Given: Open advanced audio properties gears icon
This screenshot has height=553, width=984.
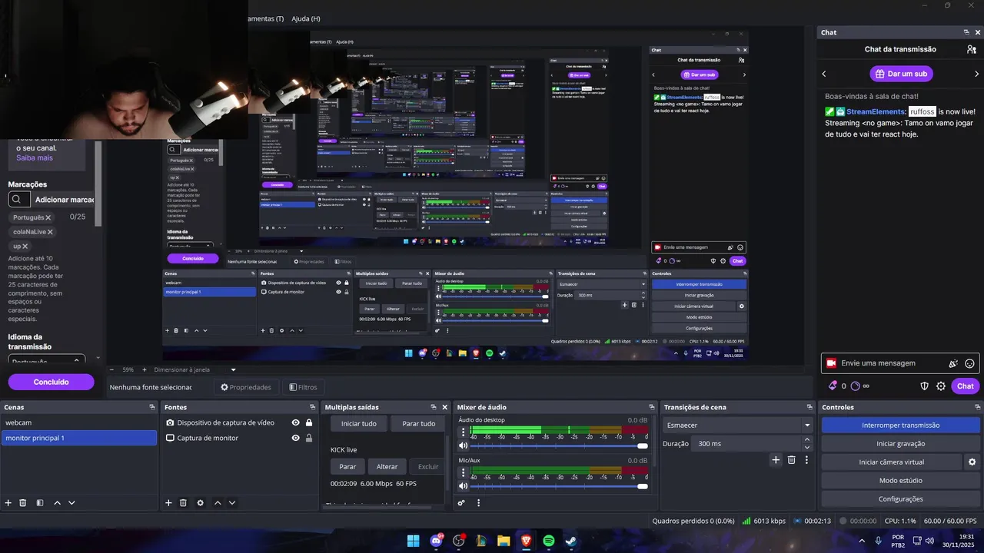Looking at the screenshot, I should point(461,503).
